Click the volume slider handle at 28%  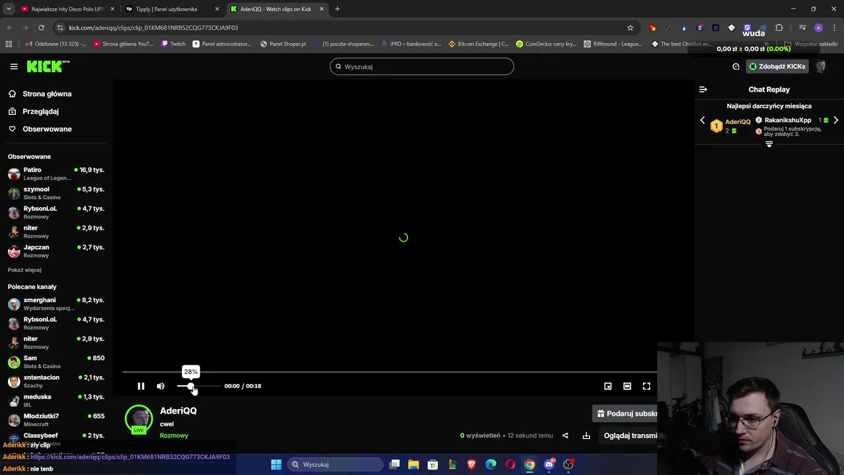(x=191, y=386)
